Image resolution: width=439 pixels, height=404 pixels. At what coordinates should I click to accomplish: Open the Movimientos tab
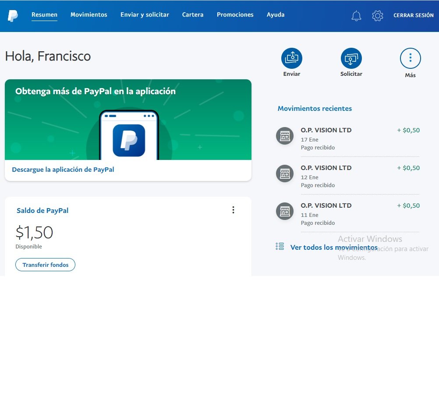click(x=89, y=15)
